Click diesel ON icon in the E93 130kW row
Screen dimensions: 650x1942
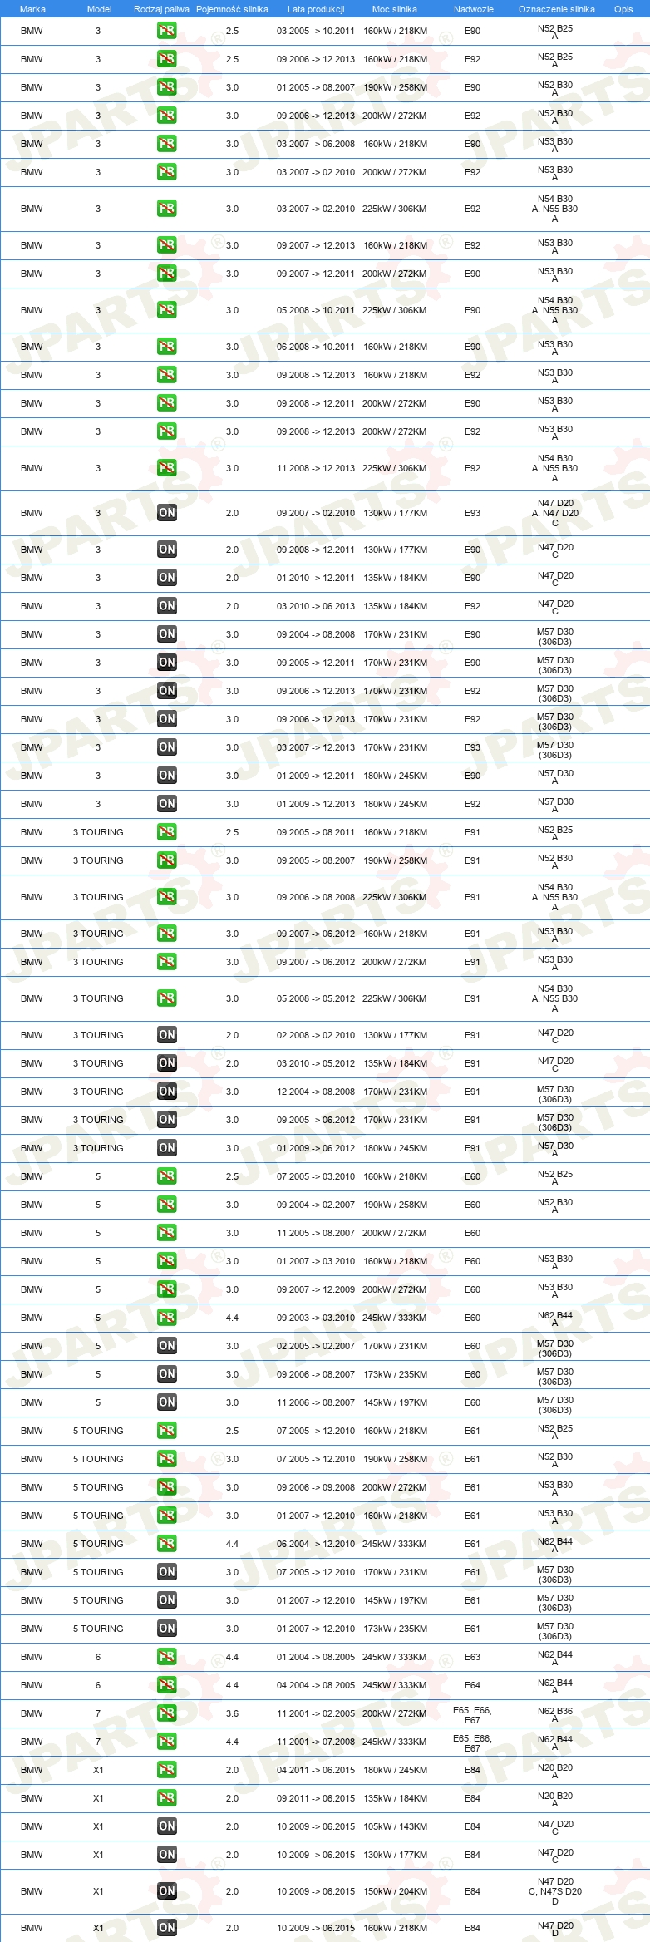[166, 513]
